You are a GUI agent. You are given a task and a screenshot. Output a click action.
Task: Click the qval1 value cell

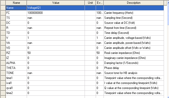(56, 88)
